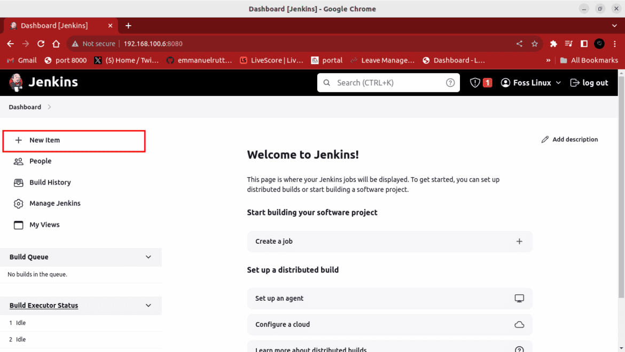Open the Foss Linux user dropdown

click(x=530, y=83)
